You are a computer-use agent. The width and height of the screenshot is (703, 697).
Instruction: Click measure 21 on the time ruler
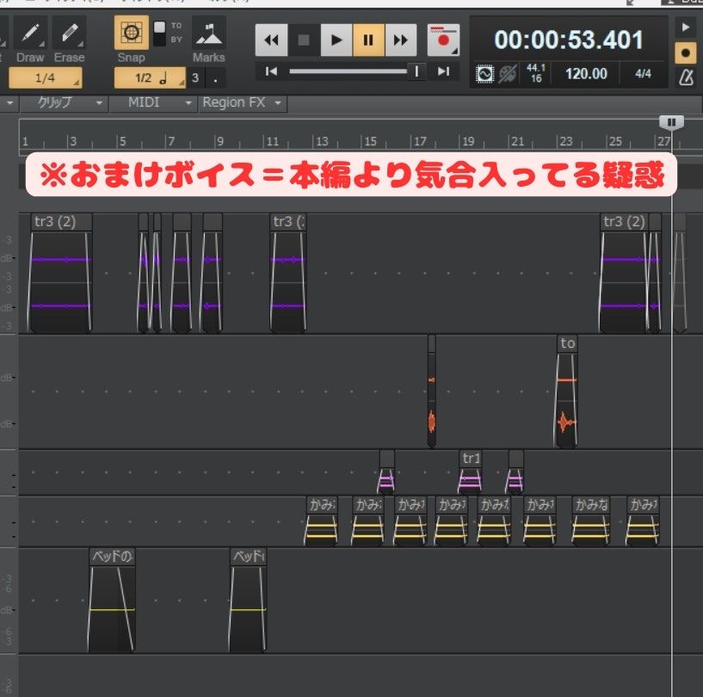[x=517, y=142]
